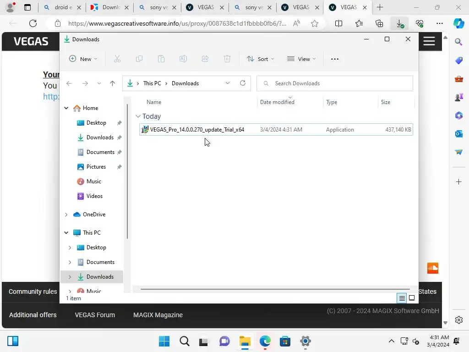Open the VEGAS site hamburger menu
This screenshot has width=469, height=352.
click(x=429, y=41)
